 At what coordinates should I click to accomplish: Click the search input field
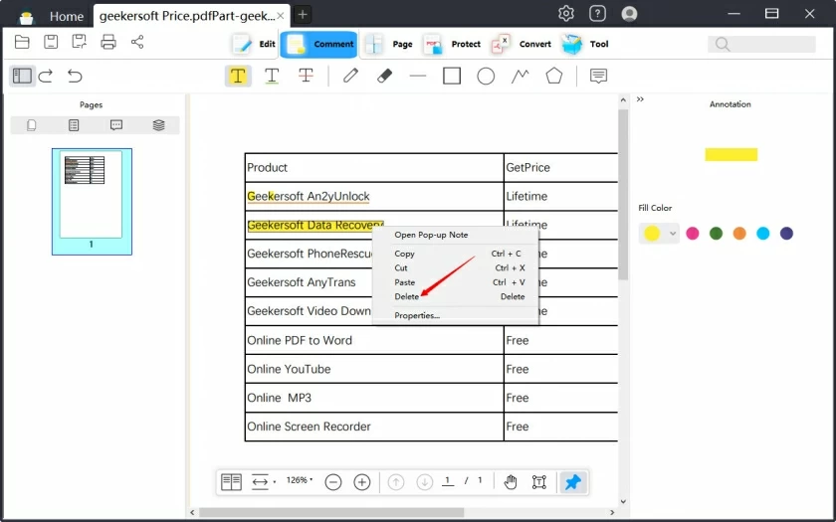tap(761, 44)
